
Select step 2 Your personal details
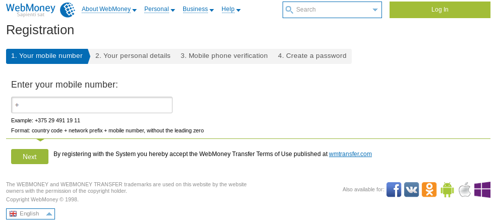pyautogui.click(x=133, y=56)
